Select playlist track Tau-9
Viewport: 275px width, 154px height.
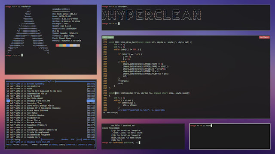(x=51, y=127)
